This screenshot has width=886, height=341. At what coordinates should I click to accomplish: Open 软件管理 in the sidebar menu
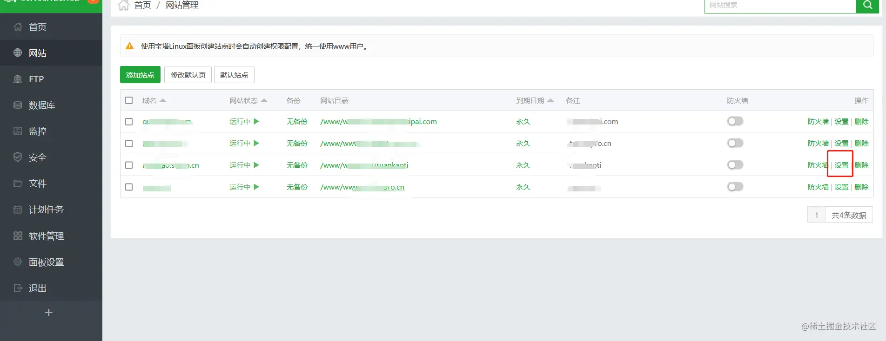coord(51,236)
